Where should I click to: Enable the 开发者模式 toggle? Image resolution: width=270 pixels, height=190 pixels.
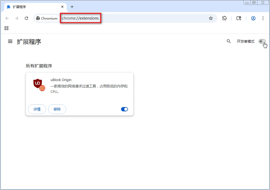click(x=262, y=41)
